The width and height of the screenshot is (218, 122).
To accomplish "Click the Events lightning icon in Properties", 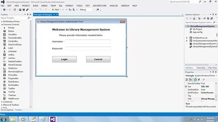I will click(x=199, y=79).
